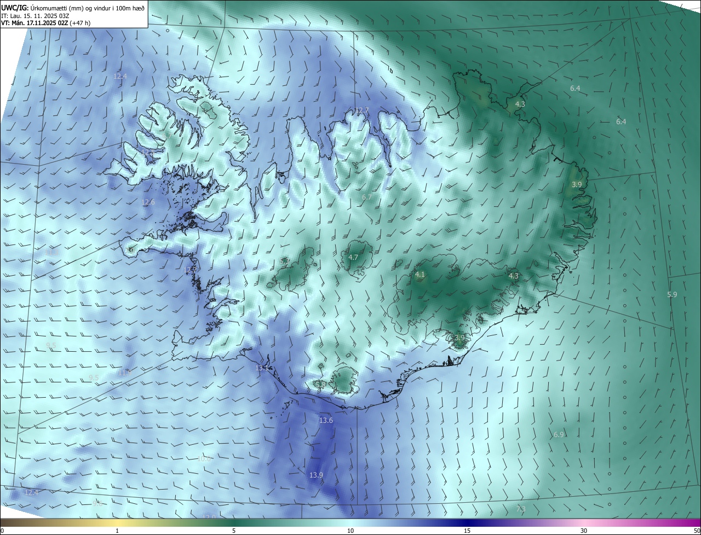This screenshot has width=701, height=535.
Task: Click the 7.3 value near the bottom edge
Action: tap(521, 509)
